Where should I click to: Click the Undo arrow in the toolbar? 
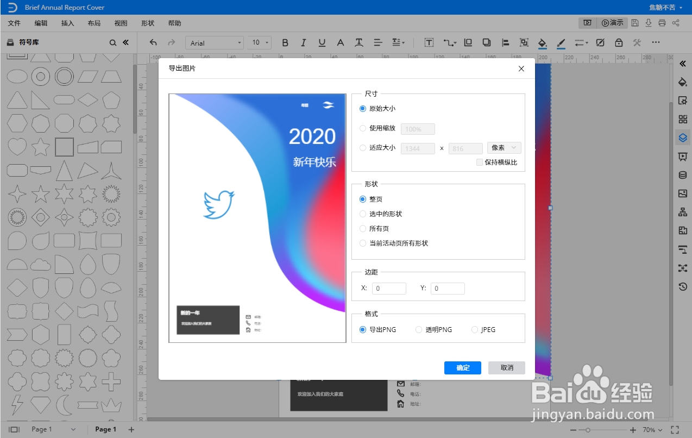pyautogui.click(x=153, y=42)
